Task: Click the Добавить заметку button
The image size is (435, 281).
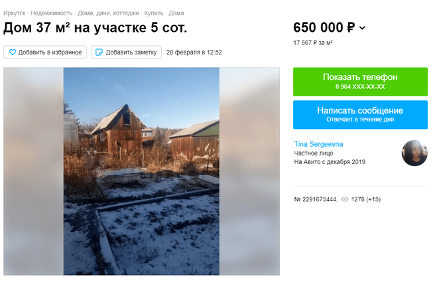Action: click(x=126, y=52)
